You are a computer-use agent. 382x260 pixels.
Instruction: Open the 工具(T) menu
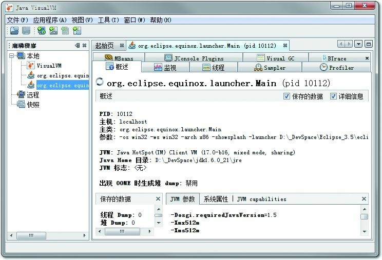click(108, 20)
